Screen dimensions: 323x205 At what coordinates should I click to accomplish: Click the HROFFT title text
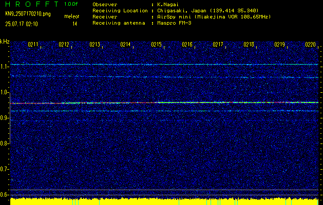pyautogui.click(x=32, y=4)
